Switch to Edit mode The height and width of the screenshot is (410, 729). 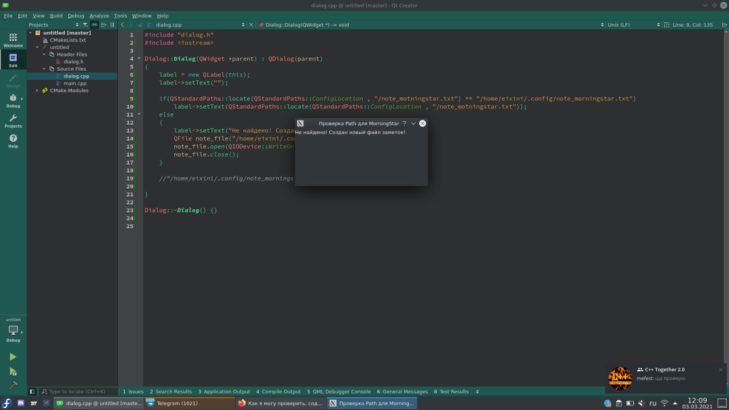tap(13, 60)
